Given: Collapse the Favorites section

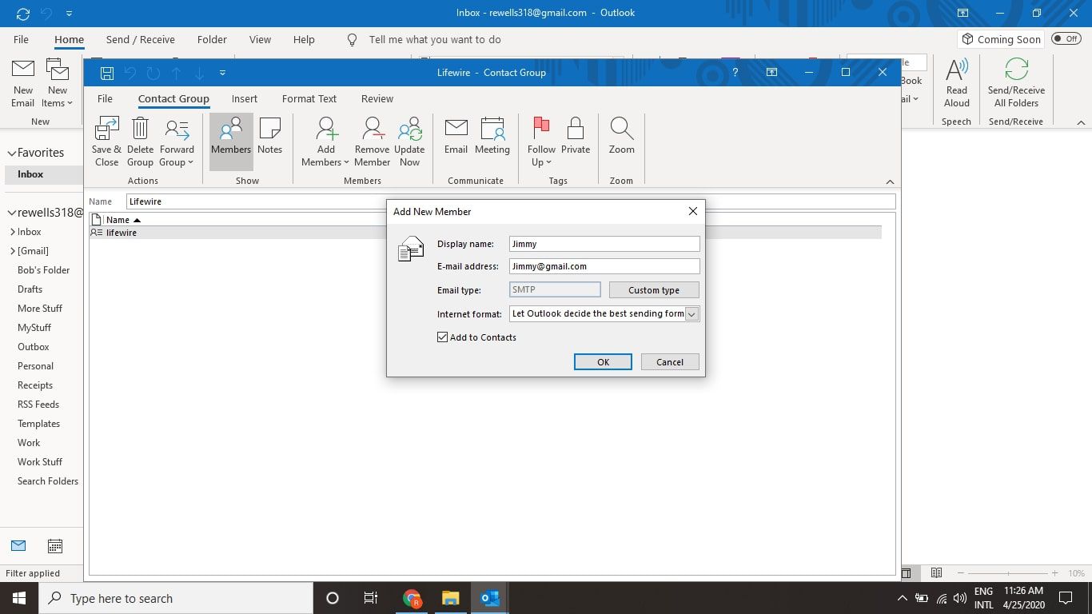Looking at the screenshot, I should coord(12,153).
